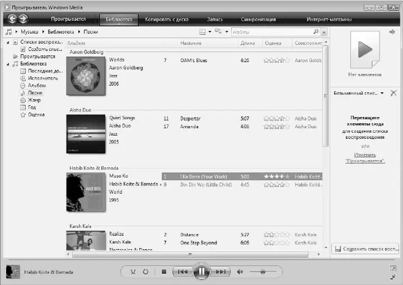Click the search magnifier icon
The width and height of the screenshot is (403, 285).
(x=316, y=32)
